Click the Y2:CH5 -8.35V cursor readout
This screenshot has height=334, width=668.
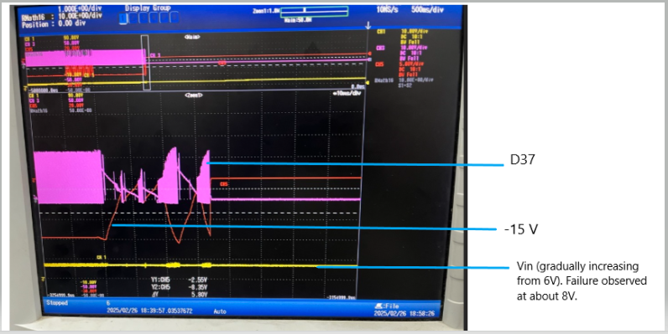tap(179, 287)
